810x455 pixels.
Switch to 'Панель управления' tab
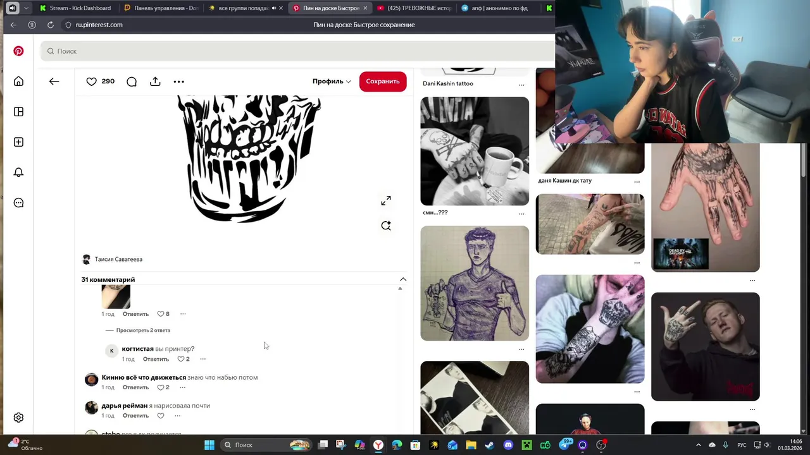pos(161,8)
